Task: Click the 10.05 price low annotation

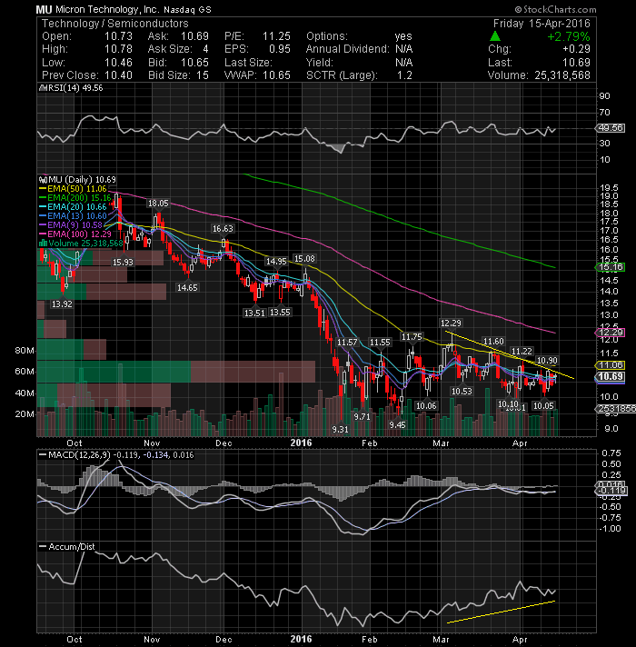Action: pos(543,405)
